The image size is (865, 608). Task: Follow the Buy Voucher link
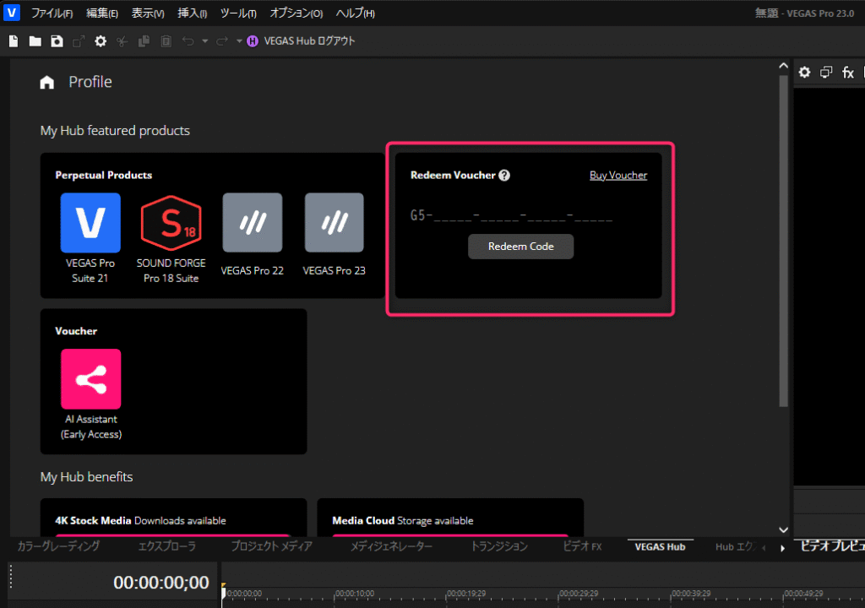click(617, 176)
